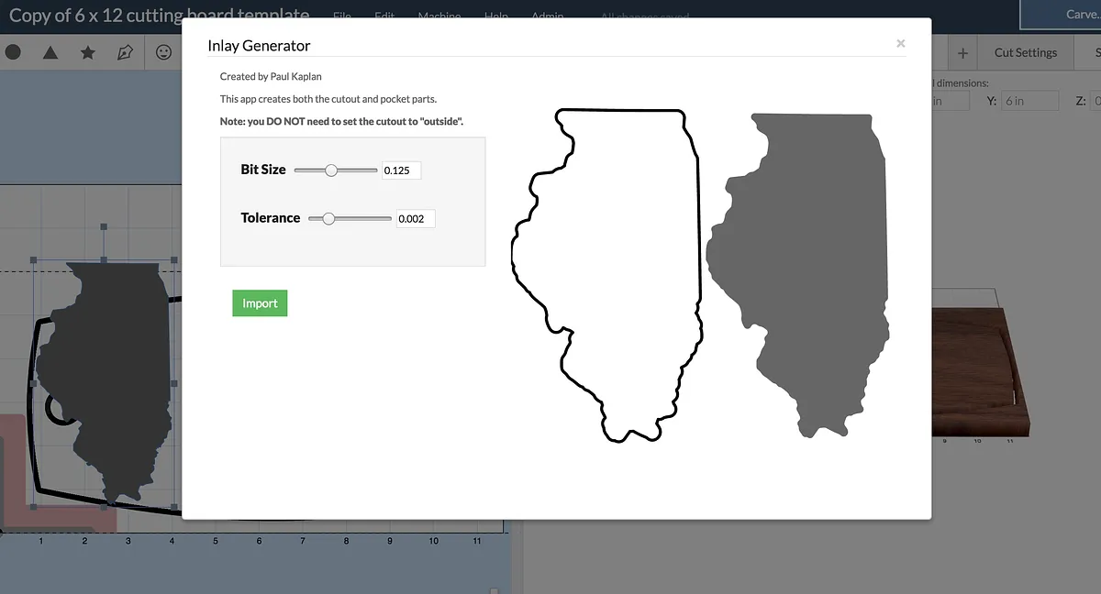Select the circle shape tool
Screen dimensions: 1101x594
pos(13,52)
